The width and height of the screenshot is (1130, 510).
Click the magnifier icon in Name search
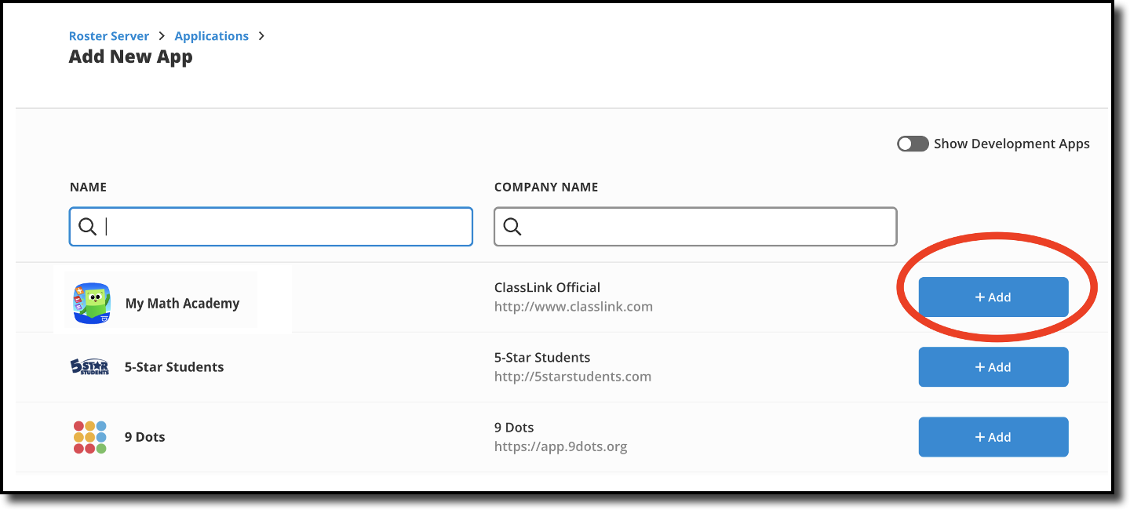coord(88,227)
